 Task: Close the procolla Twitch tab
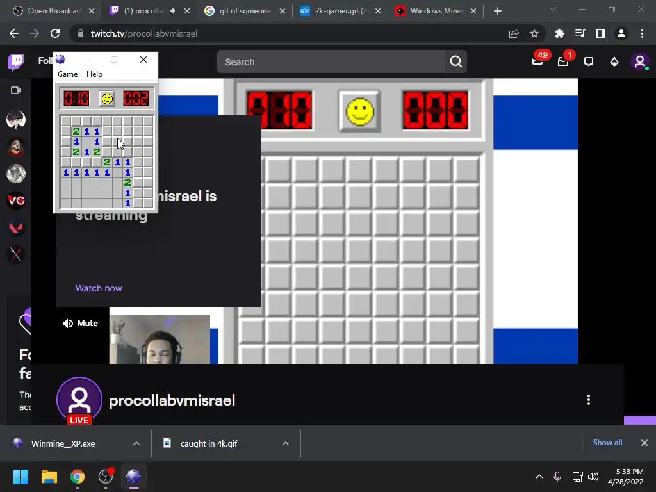(187, 11)
